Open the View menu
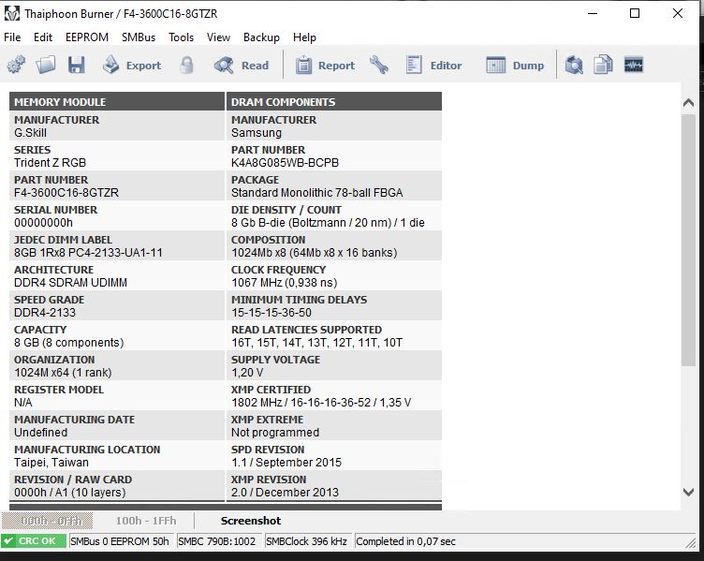Image resolution: width=704 pixels, height=561 pixels. coord(218,37)
